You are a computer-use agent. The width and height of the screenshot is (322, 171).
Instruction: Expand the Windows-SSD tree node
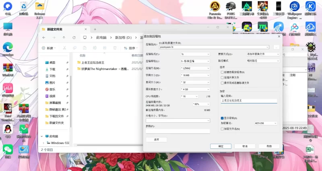pyautogui.click(x=43, y=143)
